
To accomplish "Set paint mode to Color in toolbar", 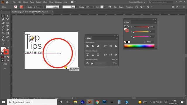I will [x=2, y=57].
